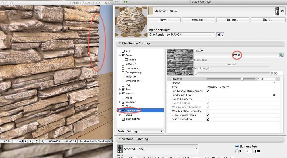Open the CineRender by MAXON engine dropdown
Image resolution: width=287 pixels, height=158 pixels.
tap(181, 35)
